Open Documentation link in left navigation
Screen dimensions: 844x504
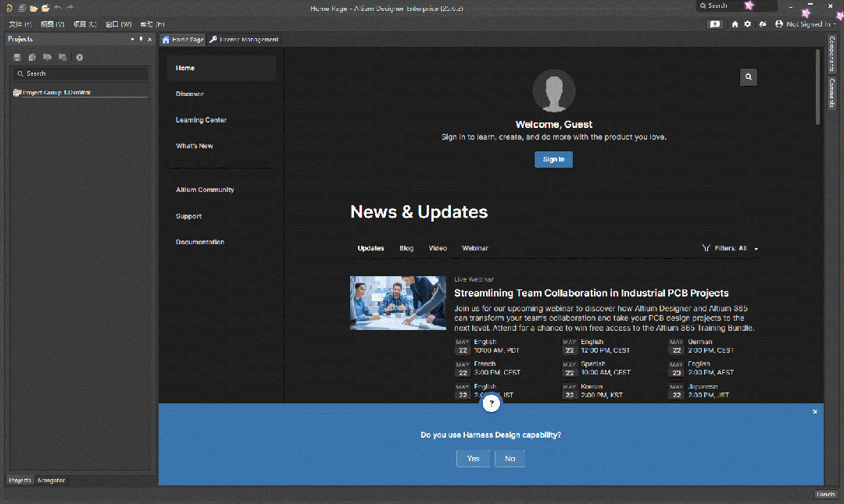click(200, 243)
